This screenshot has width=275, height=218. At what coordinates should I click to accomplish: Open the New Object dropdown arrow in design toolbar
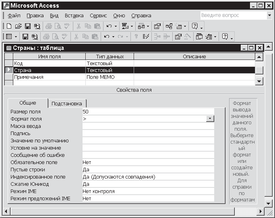(215, 37)
